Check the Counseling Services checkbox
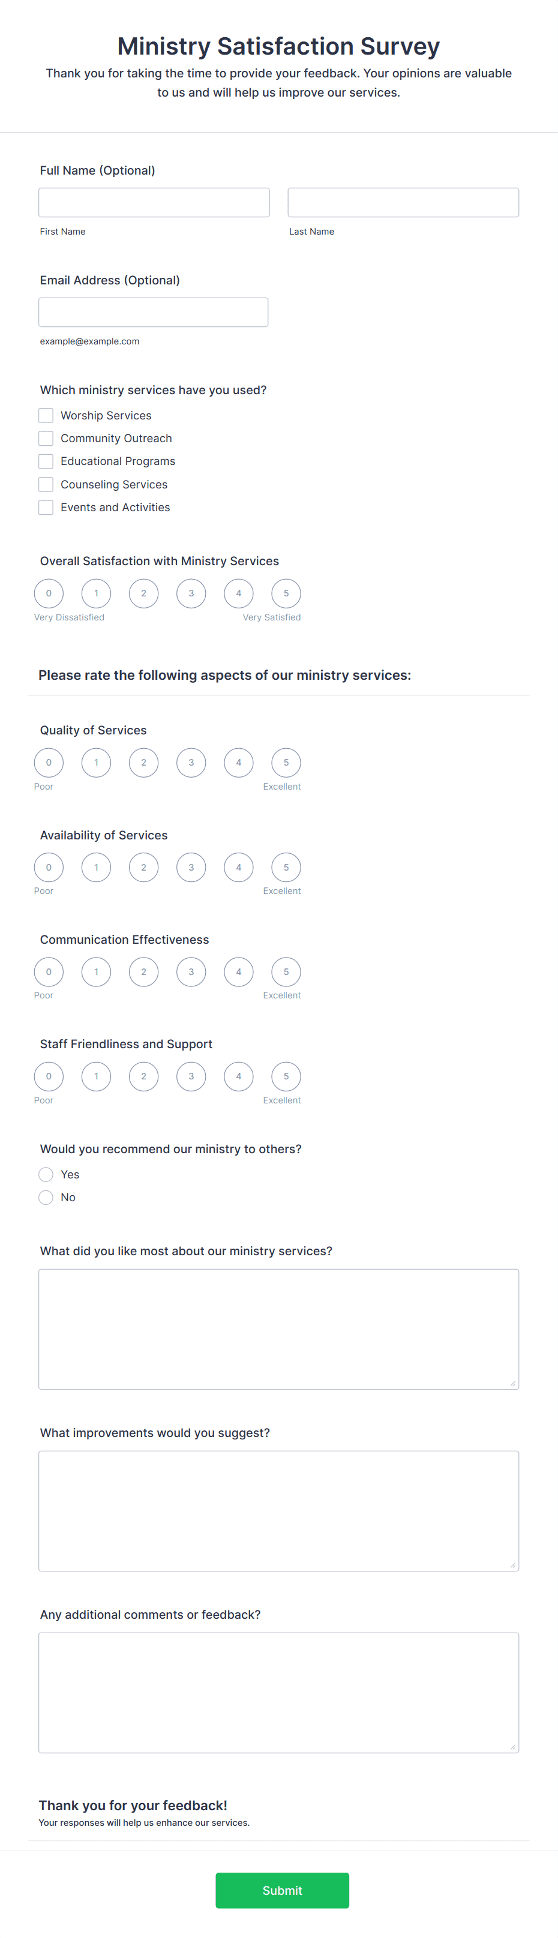558x1938 pixels. pos(45,484)
